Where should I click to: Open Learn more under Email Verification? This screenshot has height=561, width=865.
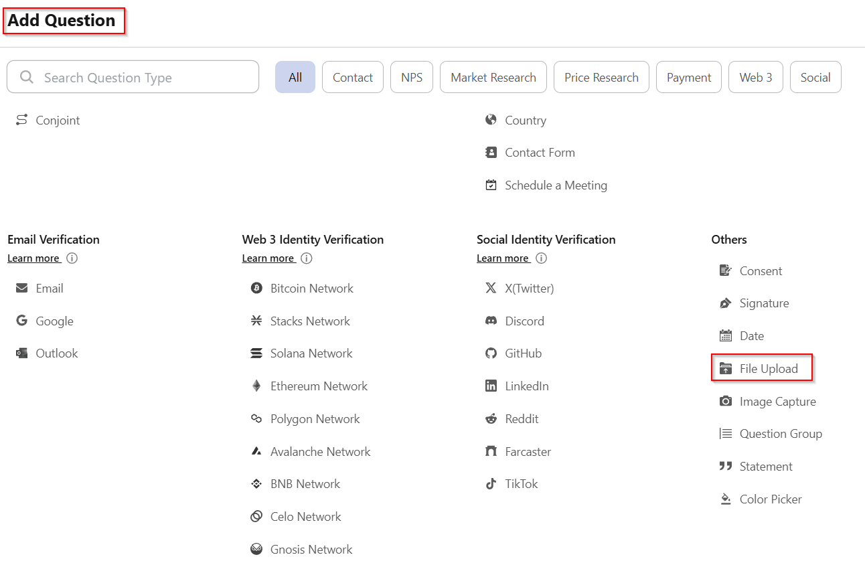33,258
